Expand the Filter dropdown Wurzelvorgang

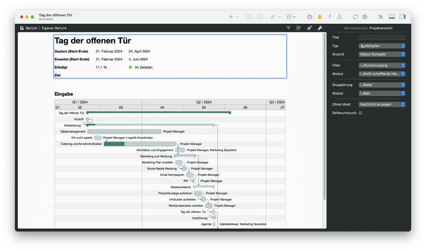pos(382,65)
